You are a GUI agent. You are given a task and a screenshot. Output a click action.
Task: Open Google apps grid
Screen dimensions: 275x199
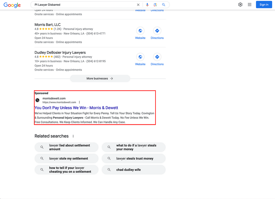[x=249, y=5]
